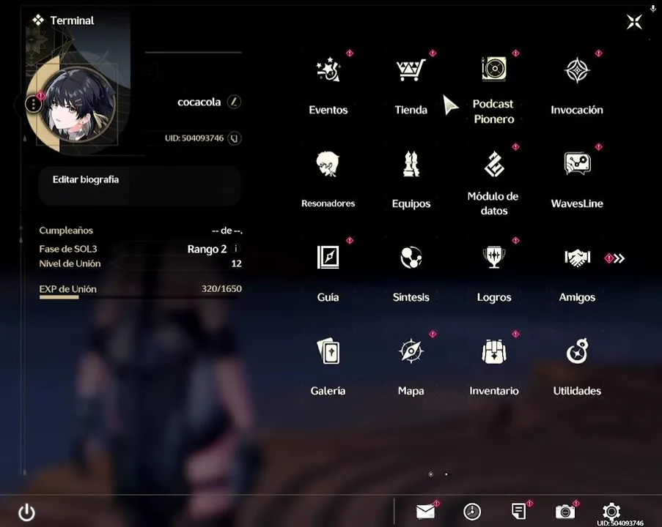Open WavesLine feature

point(577,163)
